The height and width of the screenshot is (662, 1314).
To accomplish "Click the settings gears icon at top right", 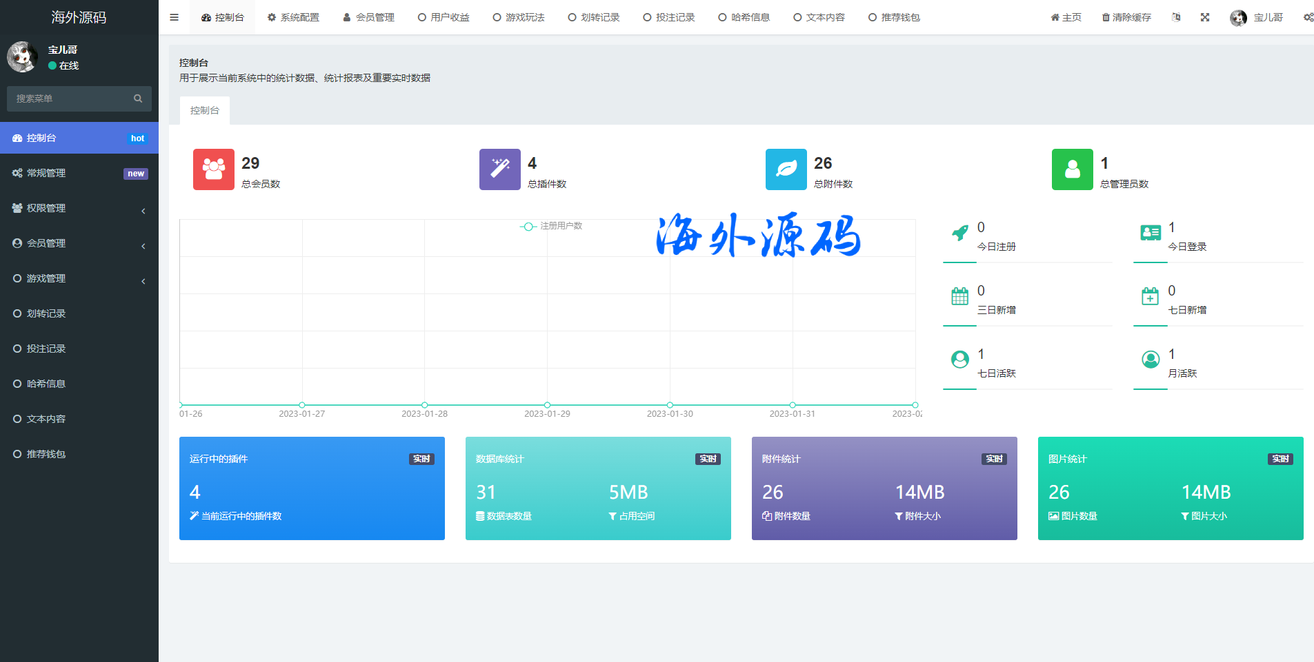I will (x=1308, y=17).
